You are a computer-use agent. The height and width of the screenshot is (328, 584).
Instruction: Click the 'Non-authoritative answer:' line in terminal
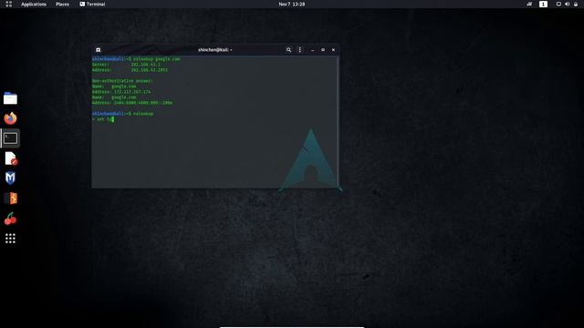click(x=122, y=81)
